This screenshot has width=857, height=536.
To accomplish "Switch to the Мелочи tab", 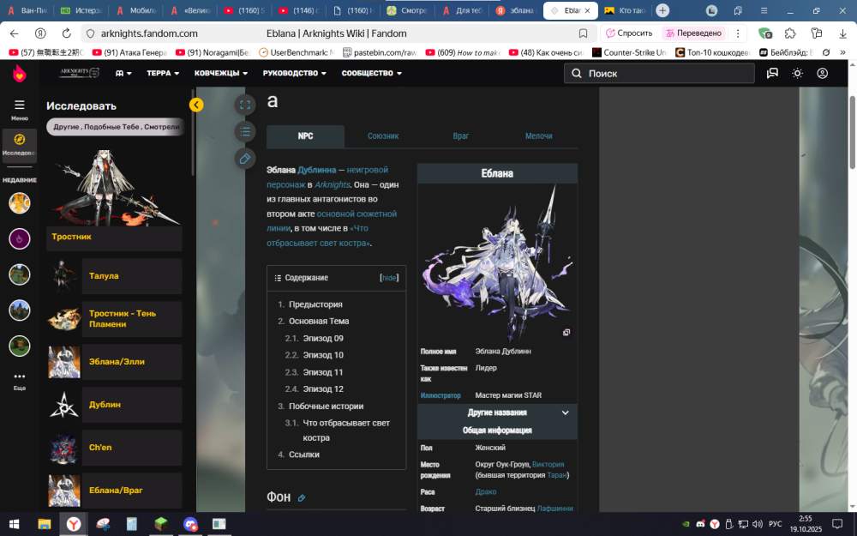I will click(538, 136).
